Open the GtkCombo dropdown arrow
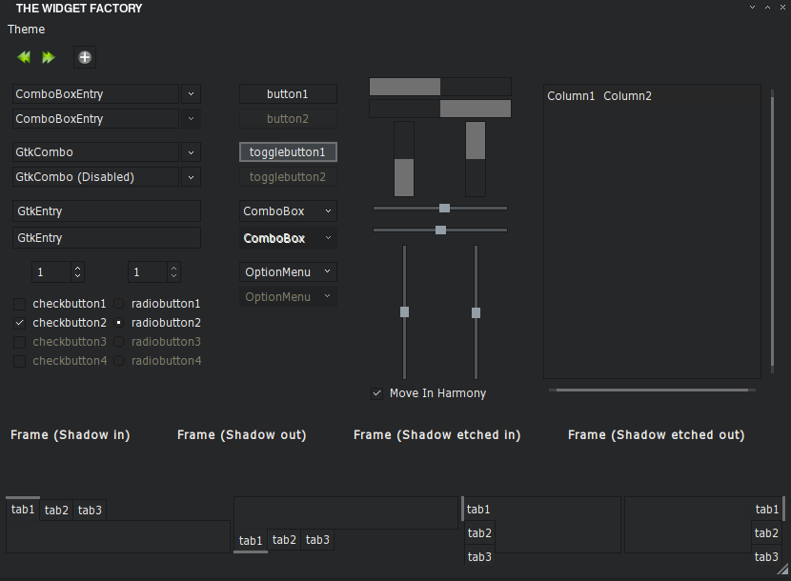This screenshot has width=791, height=581. click(x=192, y=152)
